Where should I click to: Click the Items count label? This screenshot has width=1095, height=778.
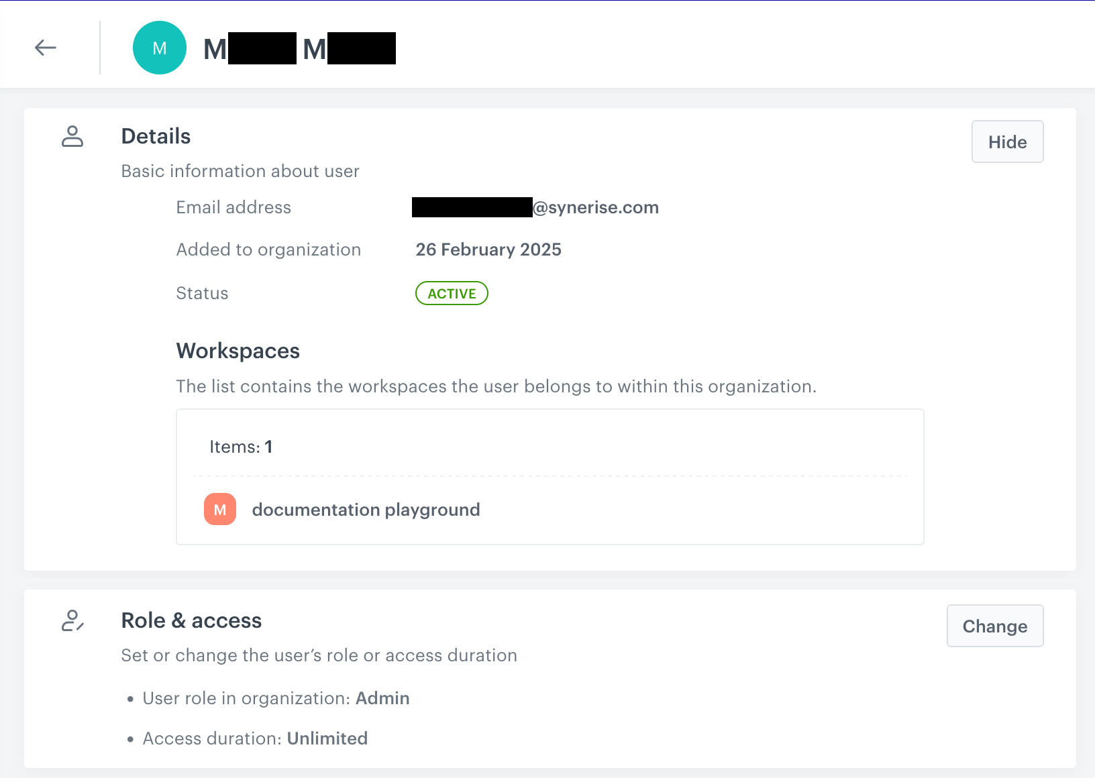click(241, 447)
